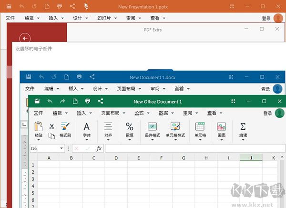Click the Paste (粘贴) clipboard icon
Image resolution: width=286 pixels, height=208 pixels.
point(39,126)
